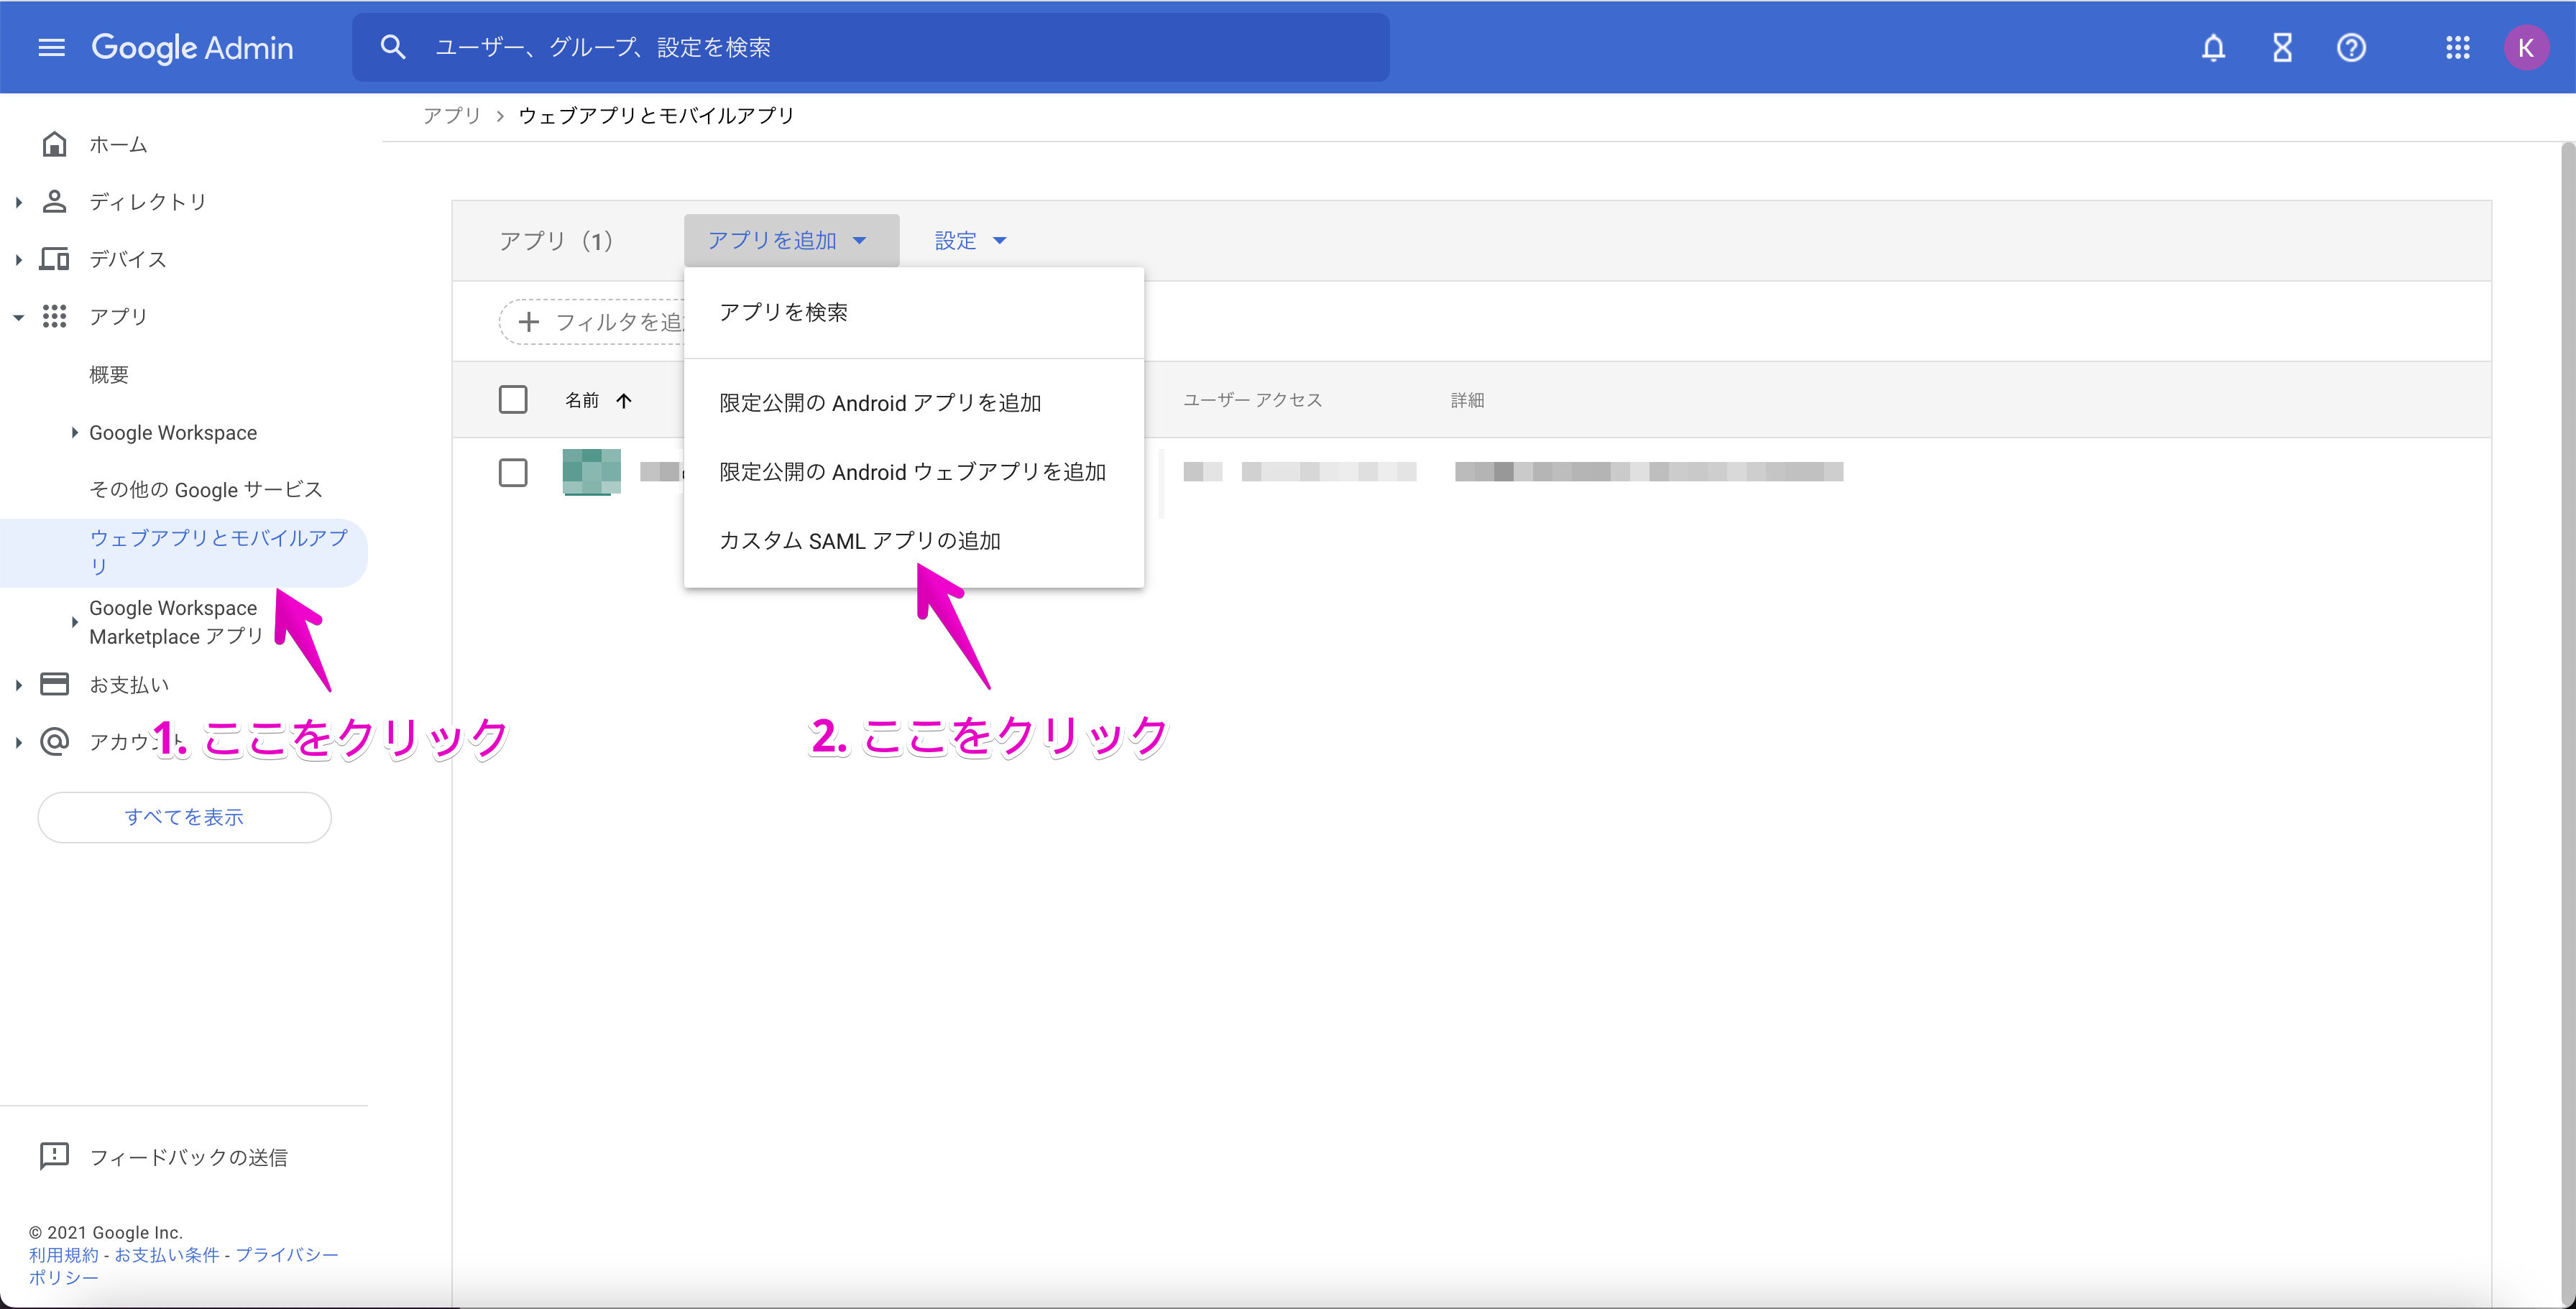Click the plus icon in フィルタを追加

(528, 322)
